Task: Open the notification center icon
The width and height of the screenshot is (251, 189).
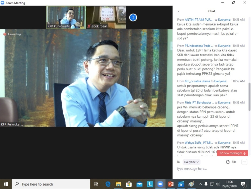Action: [x=243, y=184]
